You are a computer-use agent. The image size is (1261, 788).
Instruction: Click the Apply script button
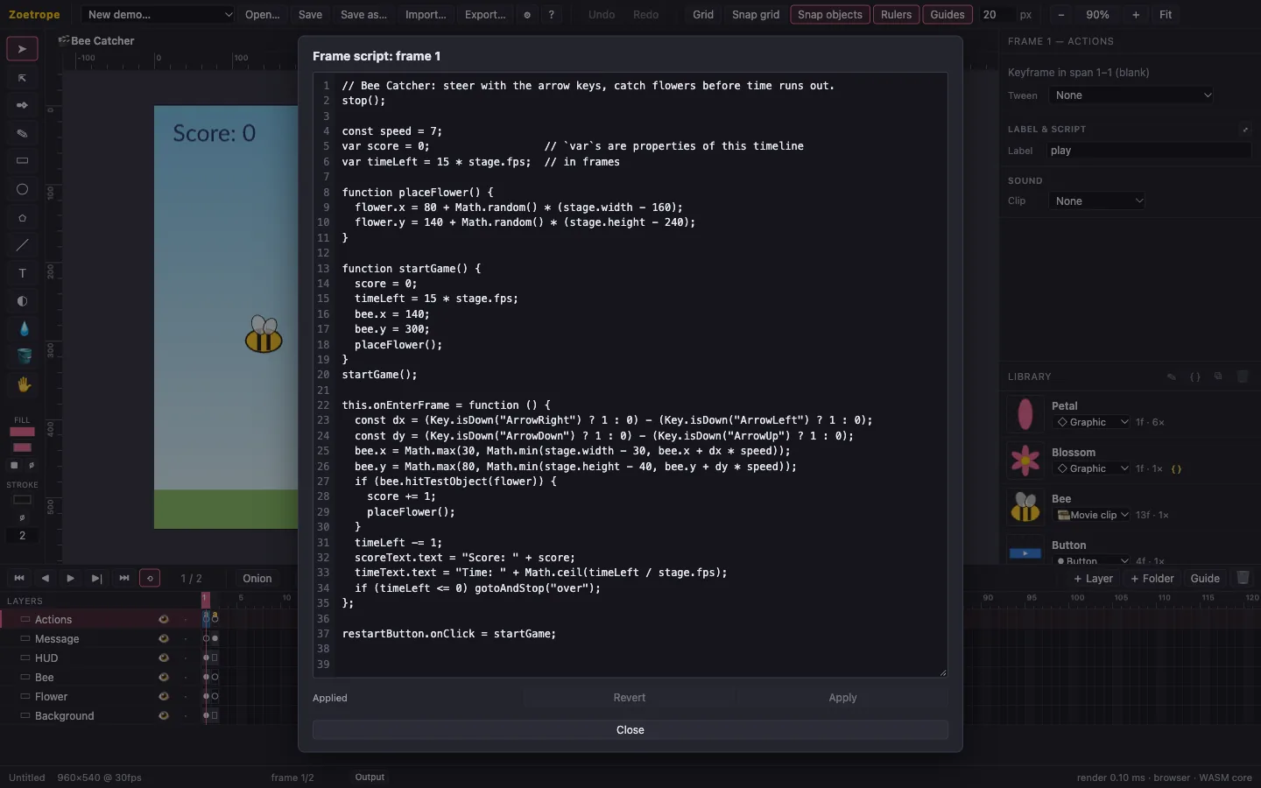(x=842, y=698)
